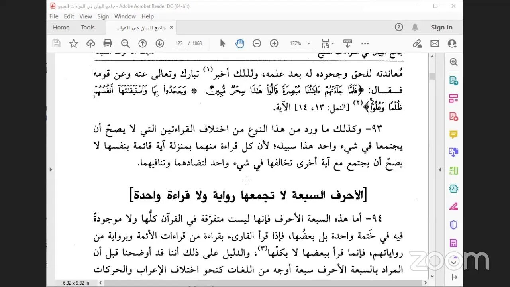Open the Protect shield tool
Screen dimensions: 510x287
point(453,225)
